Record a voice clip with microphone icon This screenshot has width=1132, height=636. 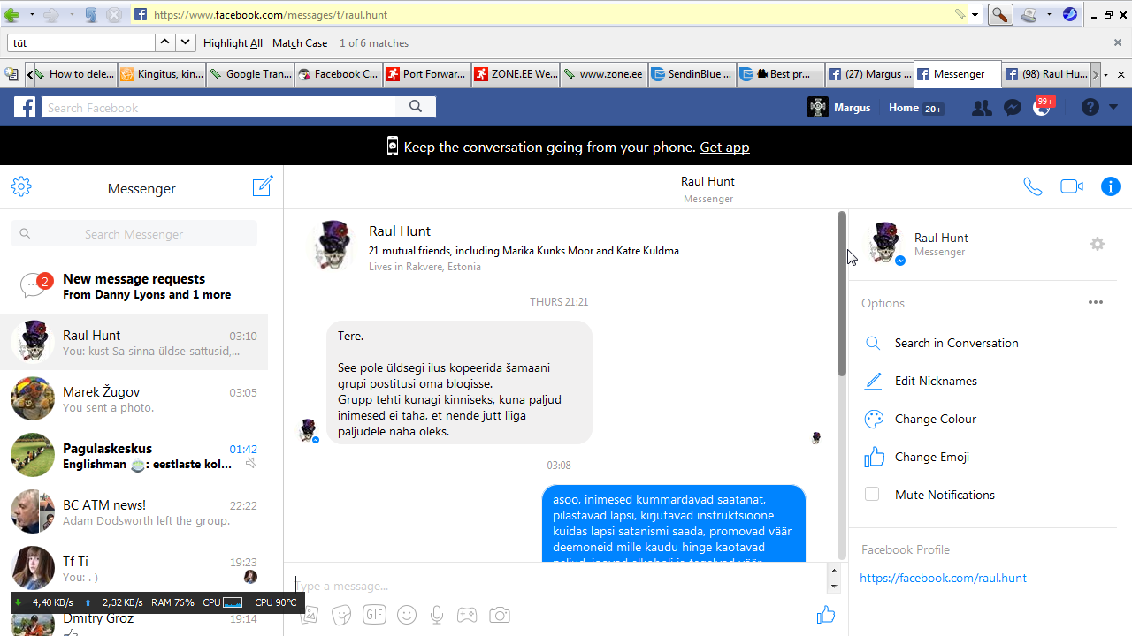[436, 615]
